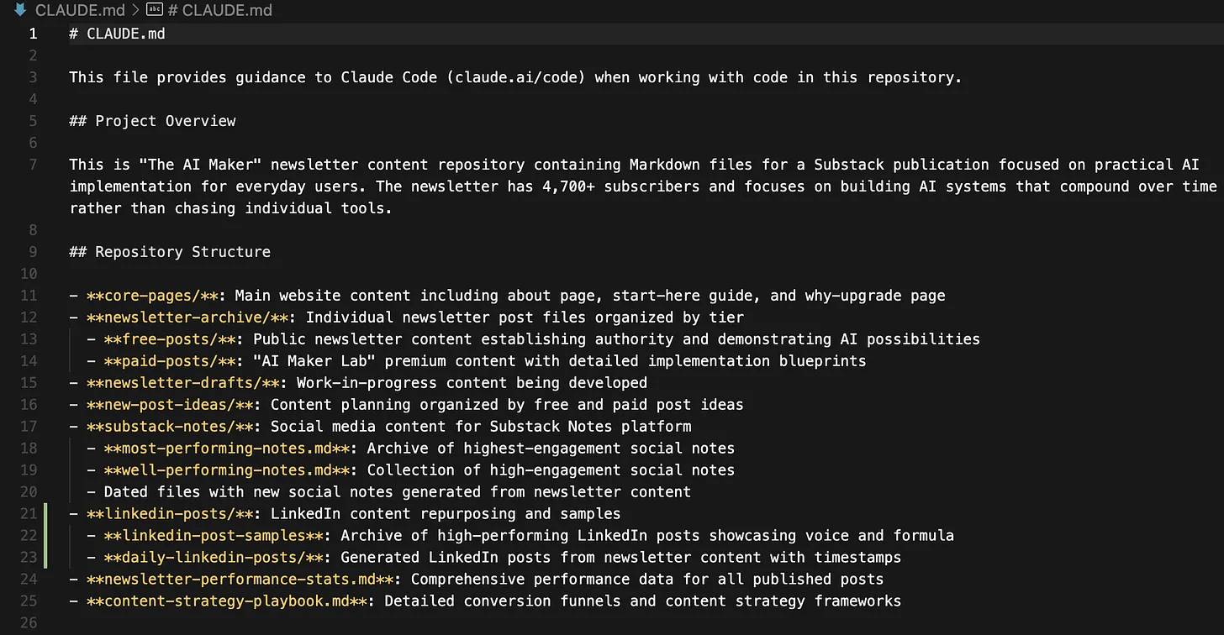Expand the CLAUDE.md breadcrumb entry
The image size is (1224, 635).
pyautogui.click(x=80, y=10)
